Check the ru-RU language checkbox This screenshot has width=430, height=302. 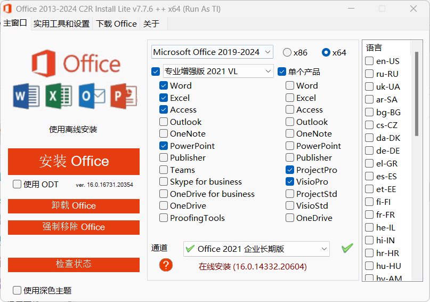coord(369,74)
